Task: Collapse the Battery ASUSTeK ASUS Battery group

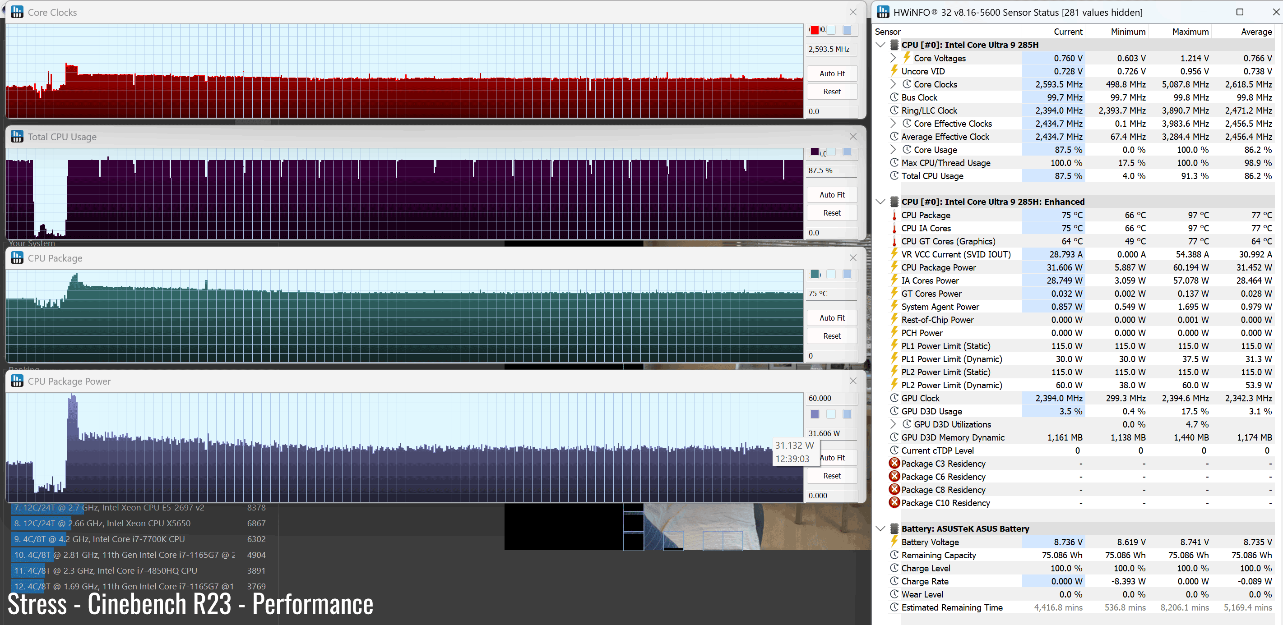Action: 880,528
